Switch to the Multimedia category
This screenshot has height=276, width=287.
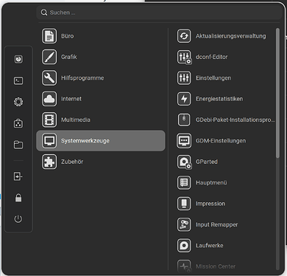pos(101,120)
